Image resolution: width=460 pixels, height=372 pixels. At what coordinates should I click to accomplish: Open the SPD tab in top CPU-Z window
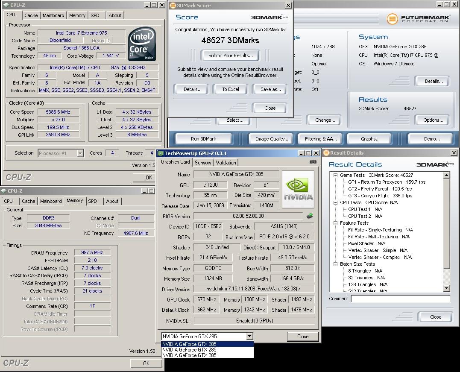point(95,15)
